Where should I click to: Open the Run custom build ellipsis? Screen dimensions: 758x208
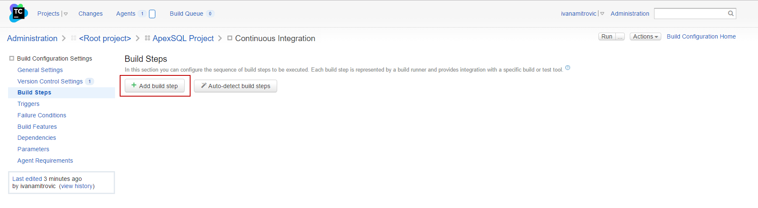coord(620,37)
